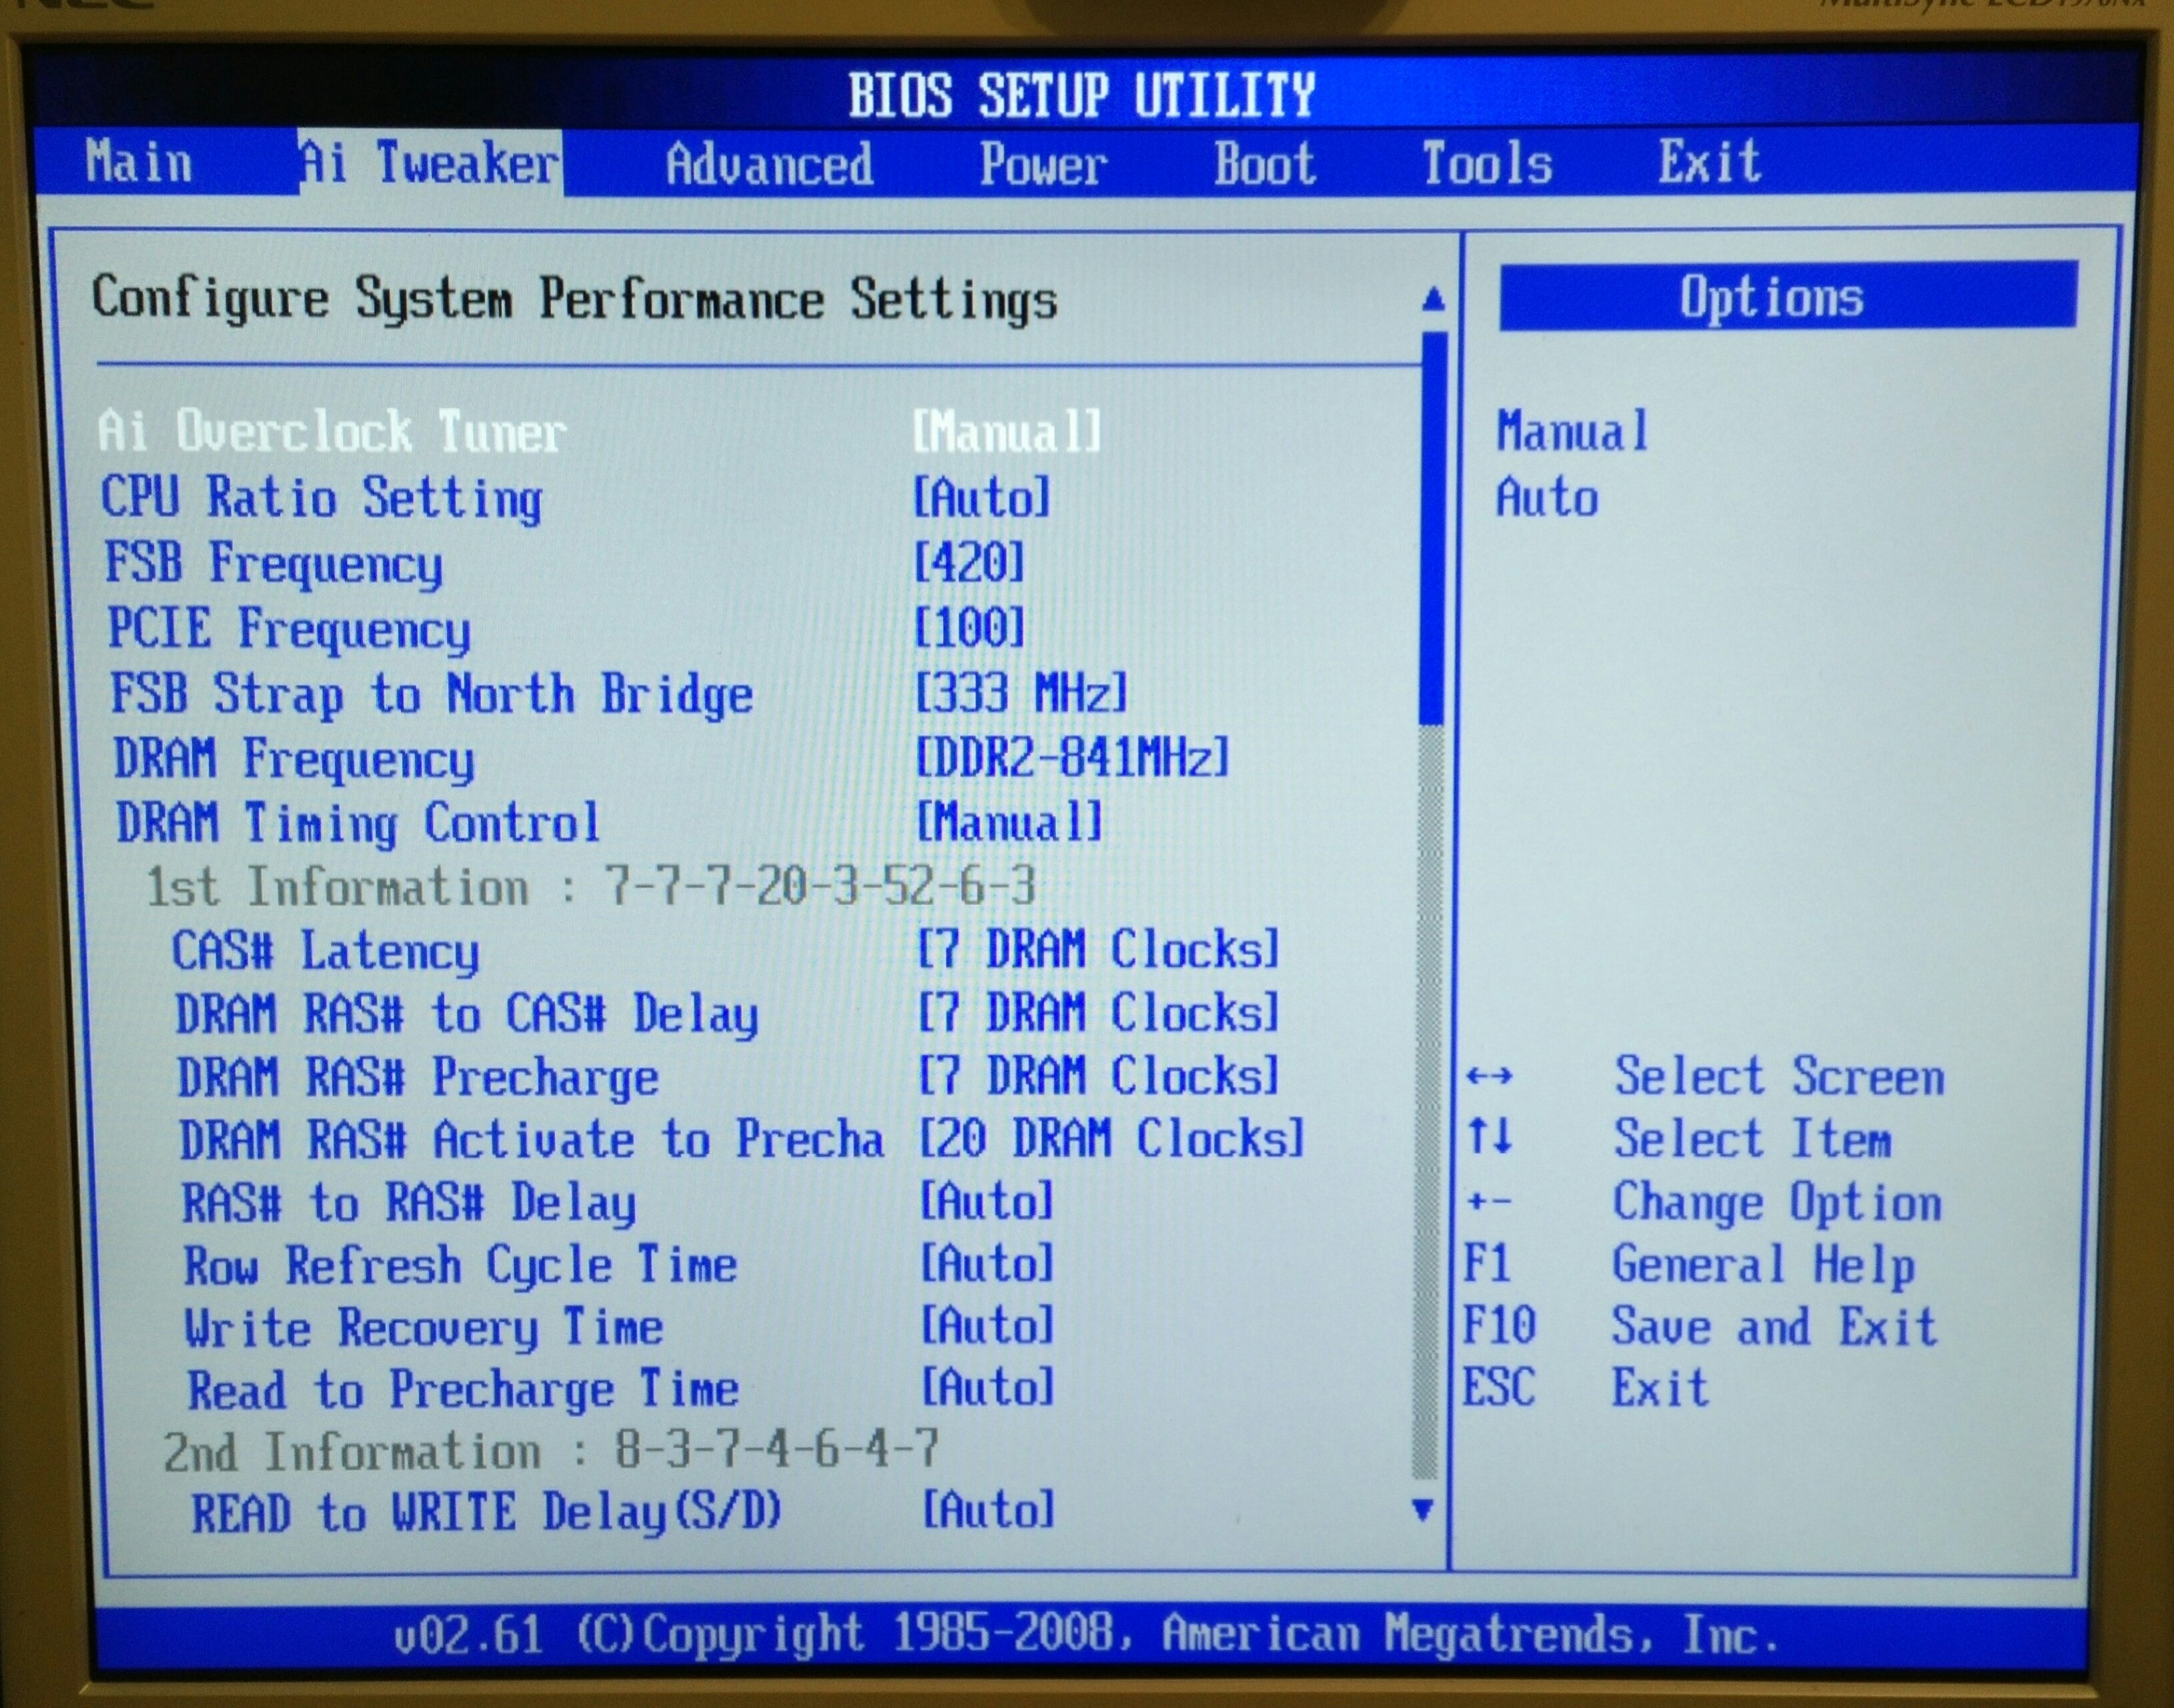This screenshot has width=2174, height=1708.
Task: Switch to the Advanced tab
Action: click(x=768, y=165)
